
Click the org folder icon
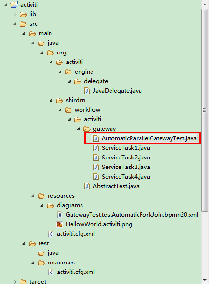point(50,53)
